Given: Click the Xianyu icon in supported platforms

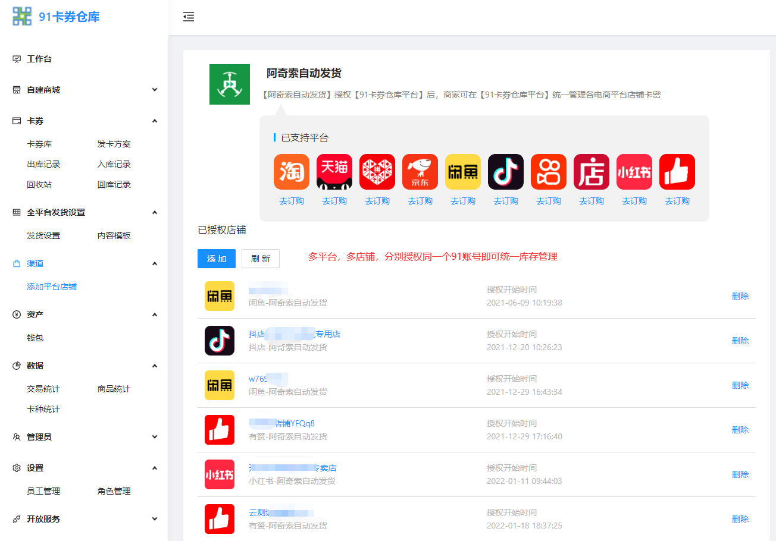Looking at the screenshot, I should (462, 171).
